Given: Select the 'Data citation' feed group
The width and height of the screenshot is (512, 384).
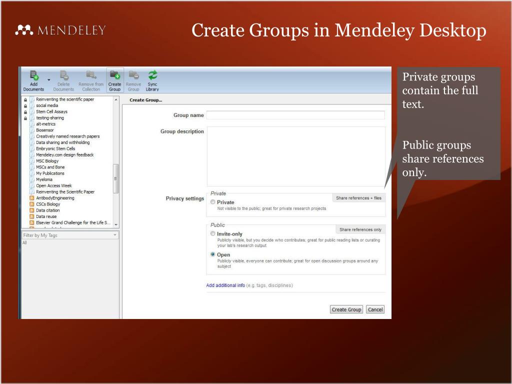Looking at the screenshot, I should 47,210.
